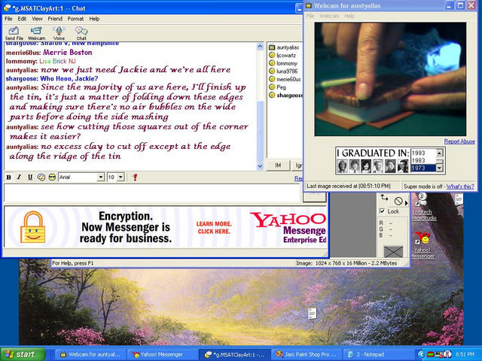
Task: Click chat scrollbar down arrow
Action: [x=260, y=166]
